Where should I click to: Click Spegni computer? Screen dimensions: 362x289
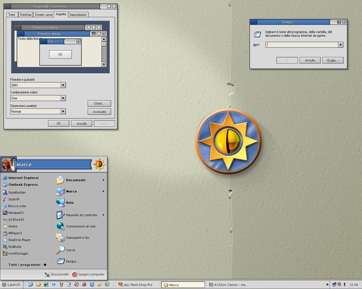pyautogui.click(x=89, y=274)
